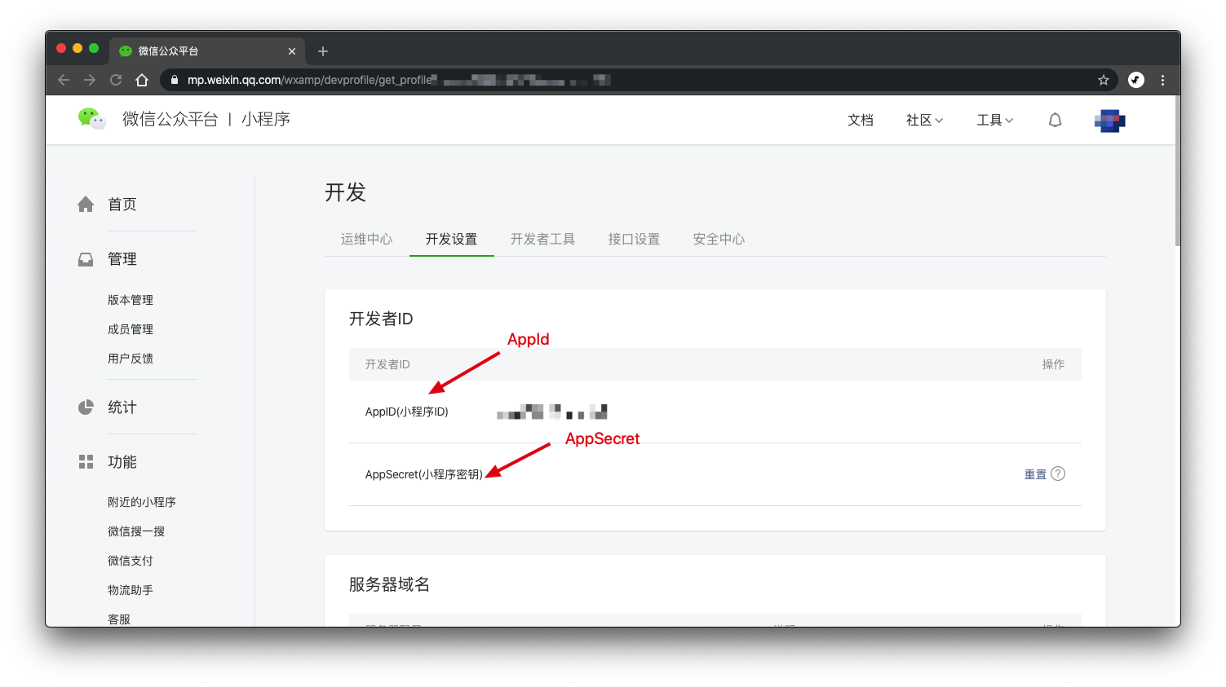
Task: Open 微信搜一搜 in sidebar
Action: [x=136, y=531]
